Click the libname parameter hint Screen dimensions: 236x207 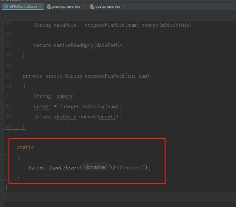(95, 167)
